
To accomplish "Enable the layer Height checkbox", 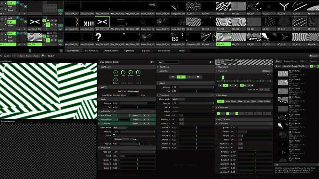I will pyautogui.click(x=213, y=111).
